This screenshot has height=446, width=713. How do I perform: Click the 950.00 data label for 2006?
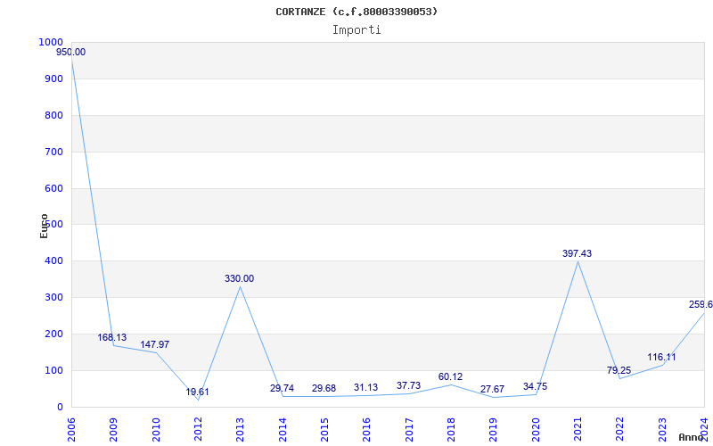point(71,53)
